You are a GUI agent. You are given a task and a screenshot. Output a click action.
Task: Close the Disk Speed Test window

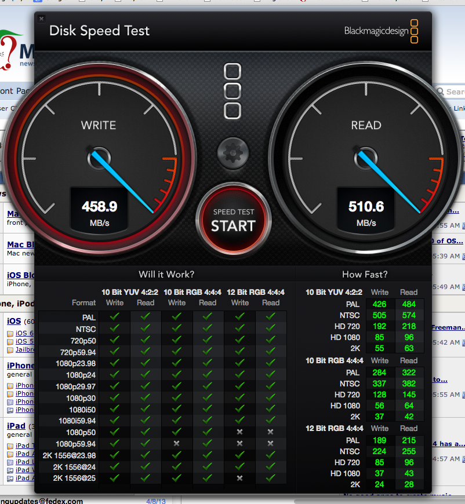[41, 19]
